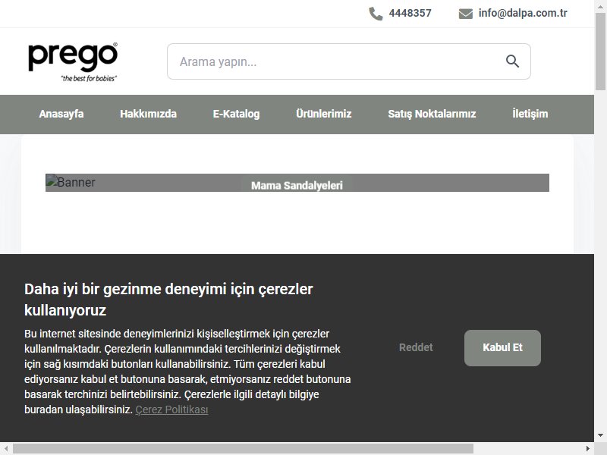Open the Hakkımızda page
The width and height of the screenshot is (607, 455).
coord(148,114)
